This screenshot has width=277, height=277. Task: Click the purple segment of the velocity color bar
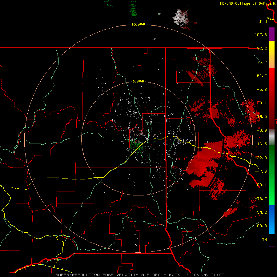[x=272, y=34]
